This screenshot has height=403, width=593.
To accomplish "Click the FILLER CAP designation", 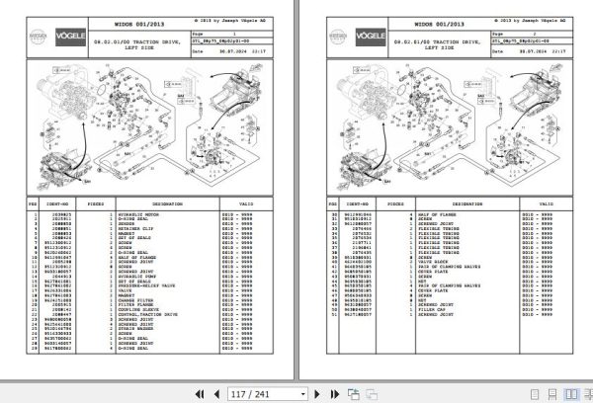I will (x=432, y=309).
